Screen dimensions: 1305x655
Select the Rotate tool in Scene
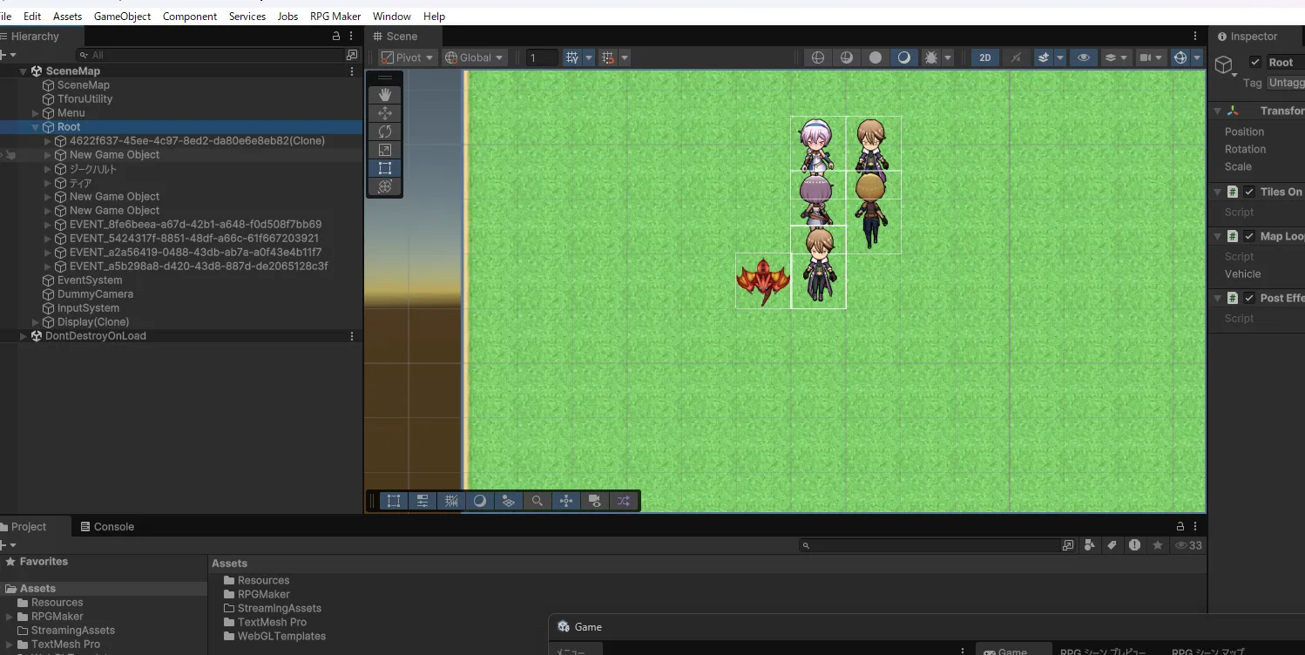[x=385, y=132]
